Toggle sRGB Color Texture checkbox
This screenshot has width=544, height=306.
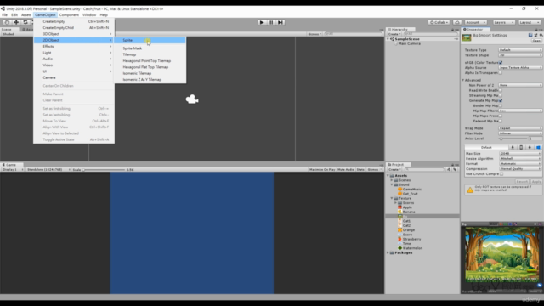click(501, 62)
